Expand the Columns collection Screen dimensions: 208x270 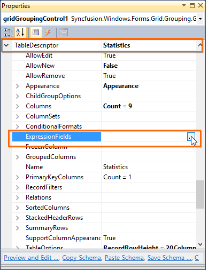18,106
